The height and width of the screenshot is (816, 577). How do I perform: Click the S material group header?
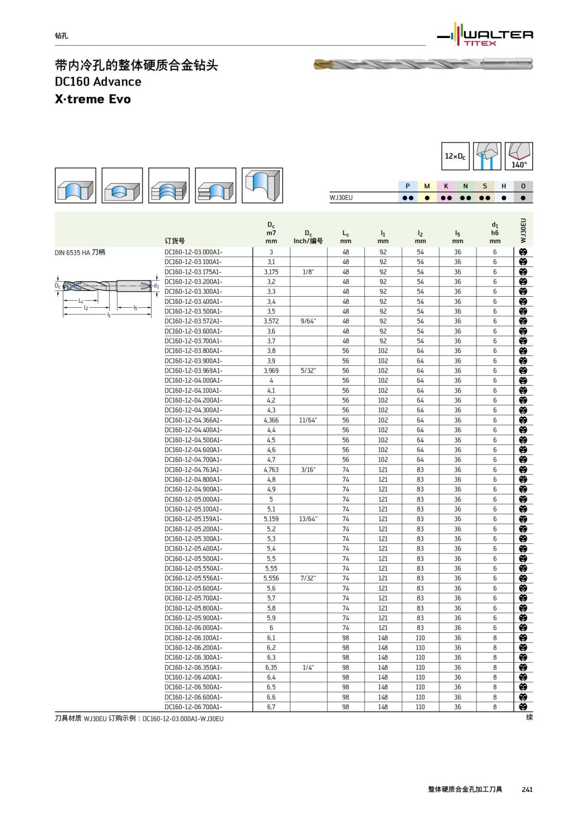point(485,186)
